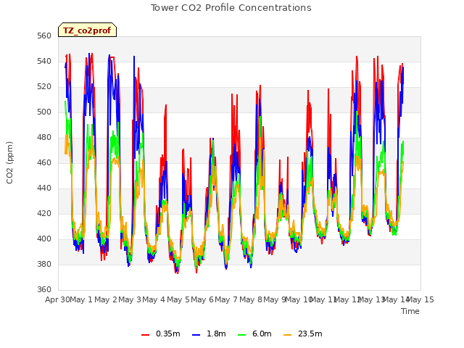
Task: Click the Time x-axis label
Action: click(410, 311)
